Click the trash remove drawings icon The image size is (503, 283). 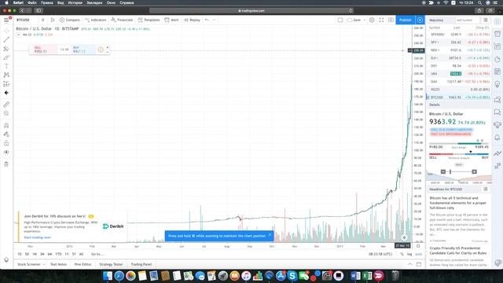[x=6, y=164]
